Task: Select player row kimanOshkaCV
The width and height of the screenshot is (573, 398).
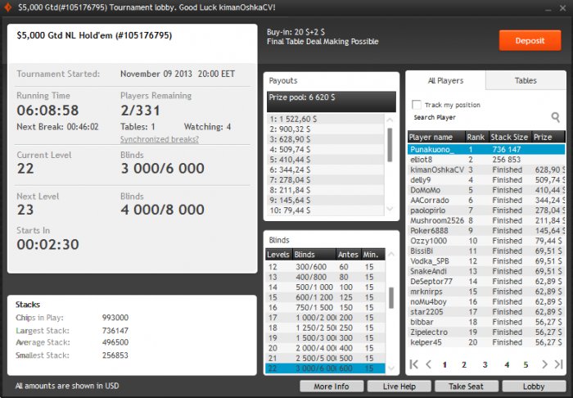Action: pyautogui.click(x=486, y=170)
